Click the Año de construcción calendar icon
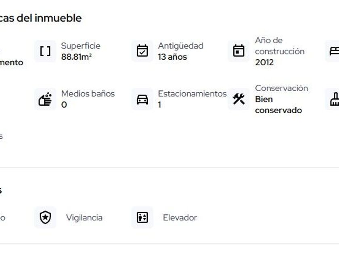This screenshot has width=339, height=254. tap(239, 51)
